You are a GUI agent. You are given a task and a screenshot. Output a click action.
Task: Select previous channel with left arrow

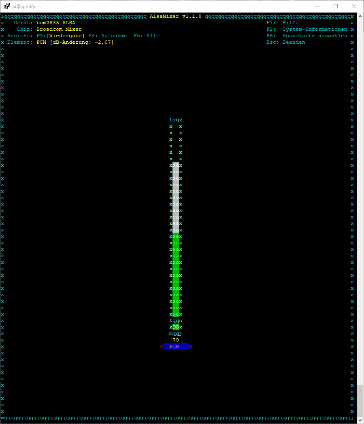161,346
